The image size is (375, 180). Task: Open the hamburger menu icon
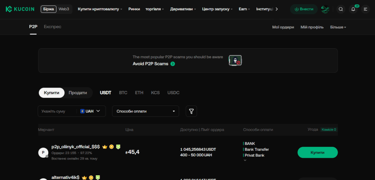[365, 9]
